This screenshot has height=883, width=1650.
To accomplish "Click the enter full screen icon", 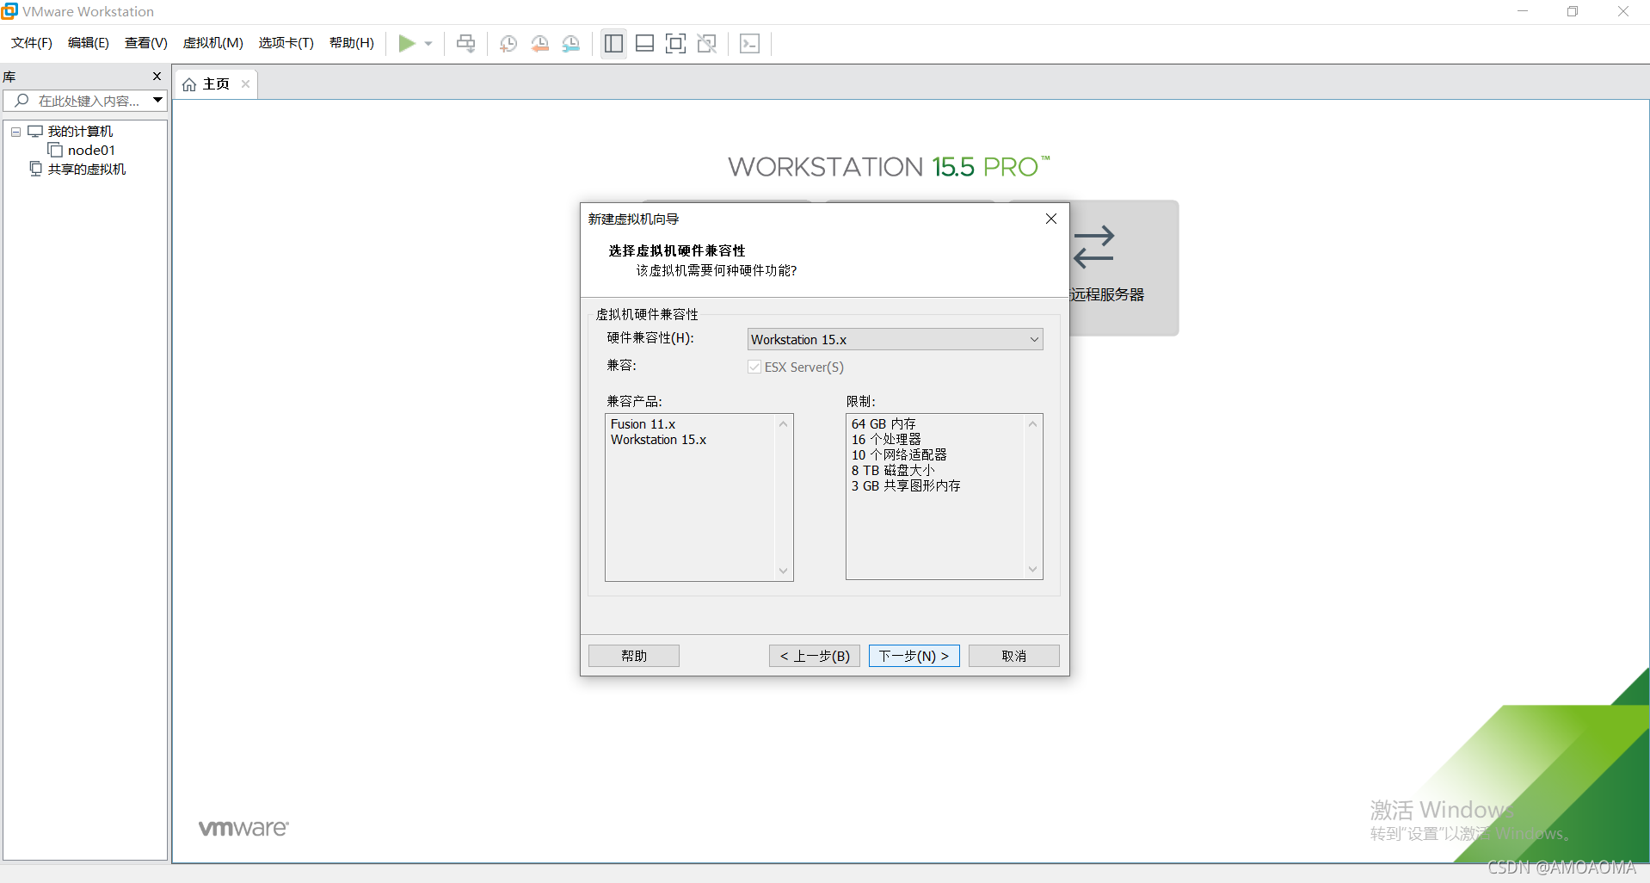I will [675, 43].
